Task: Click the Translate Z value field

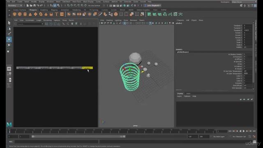Action: (248, 30)
